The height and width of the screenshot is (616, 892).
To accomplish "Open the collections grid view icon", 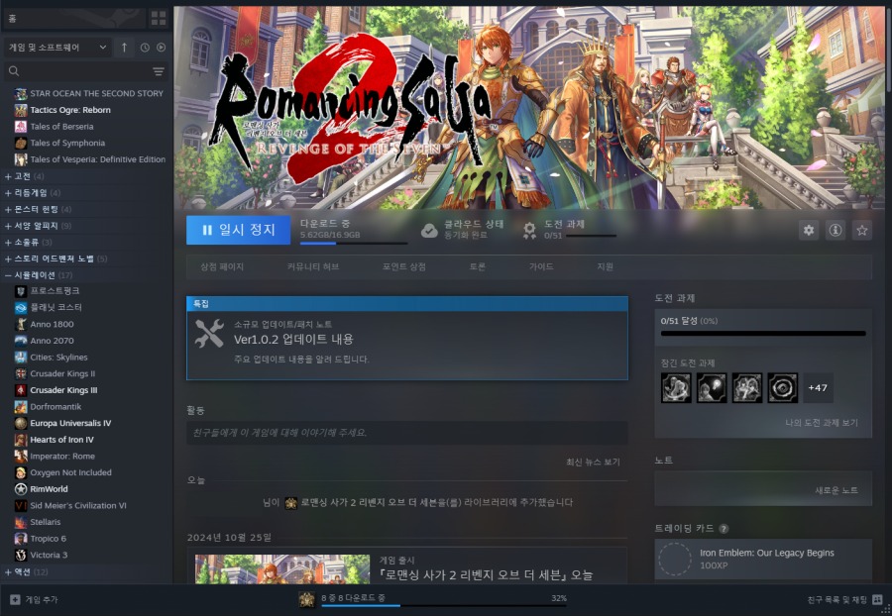I will [x=159, y=18].
